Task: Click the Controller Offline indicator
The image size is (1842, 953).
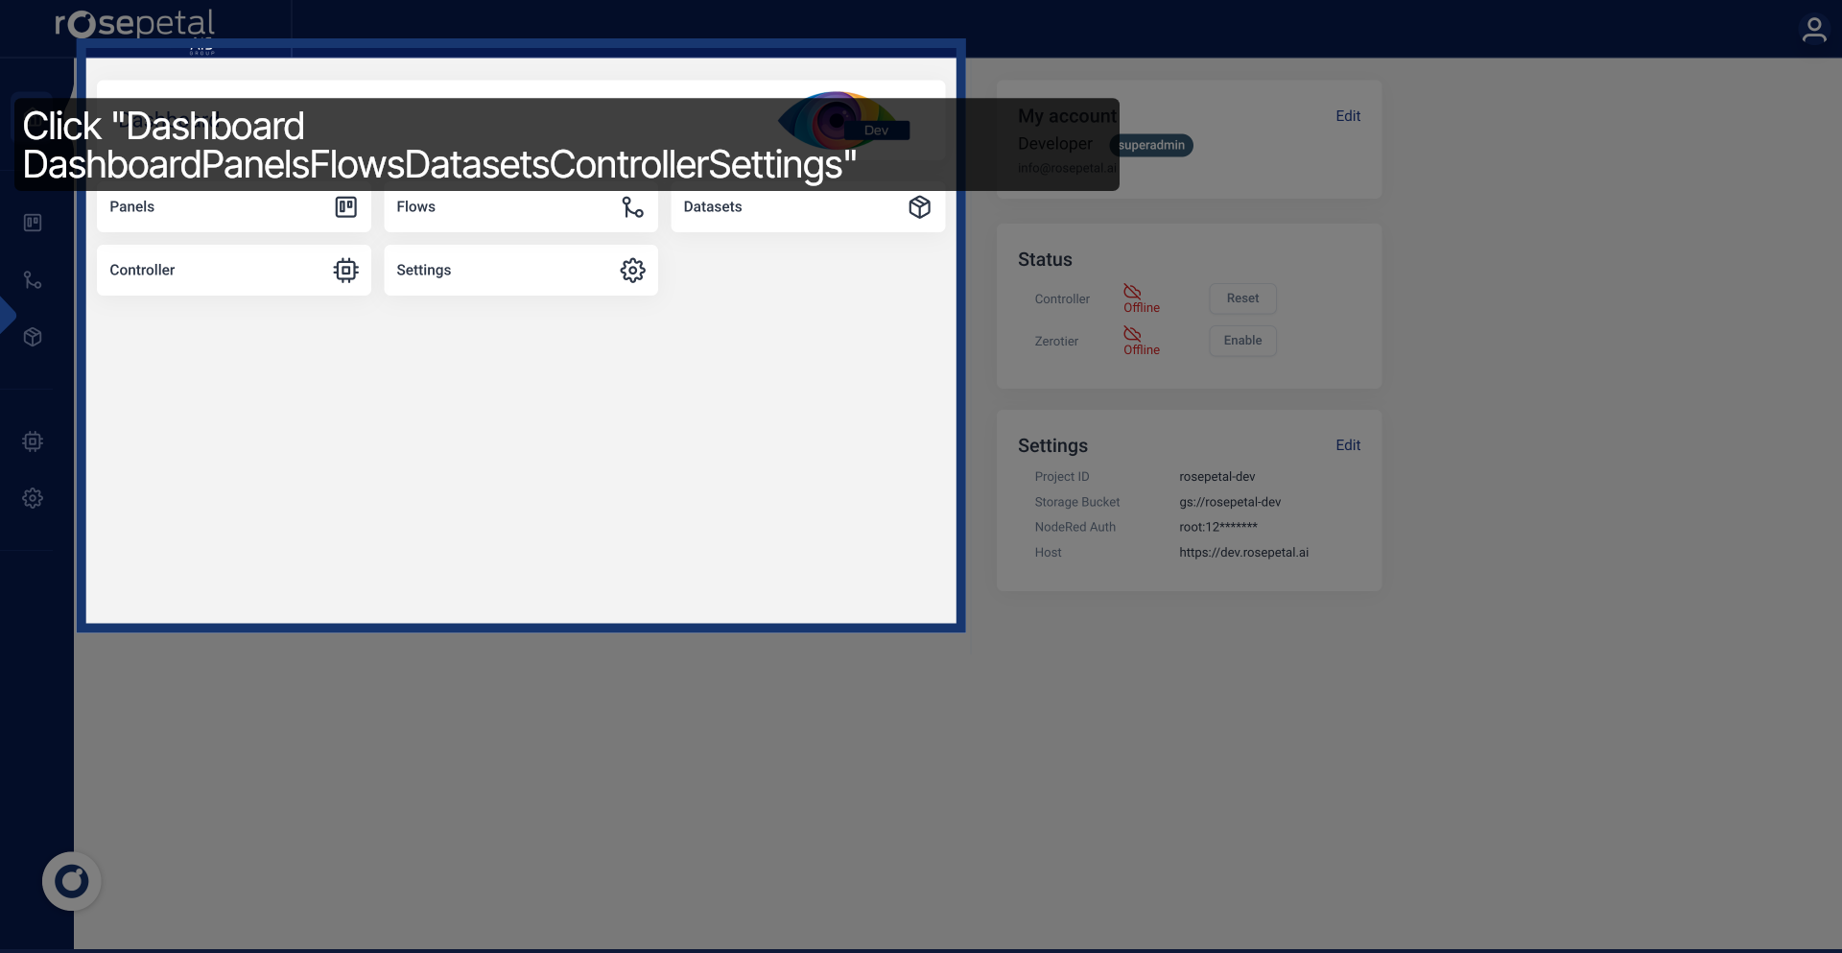Action: [1140, 300]
